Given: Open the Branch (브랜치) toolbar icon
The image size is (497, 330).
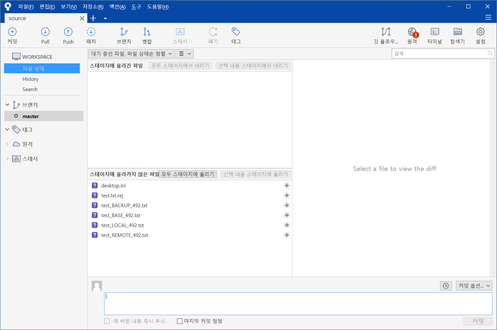Looking at the screenshot, I should (124, 36).
